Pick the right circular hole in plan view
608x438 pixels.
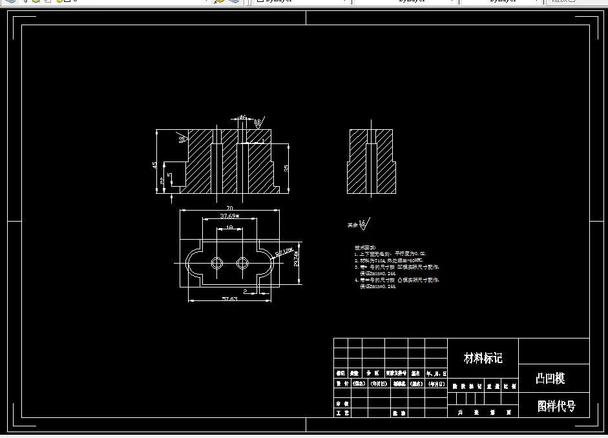pyautogui.click(x=242, y=263)
